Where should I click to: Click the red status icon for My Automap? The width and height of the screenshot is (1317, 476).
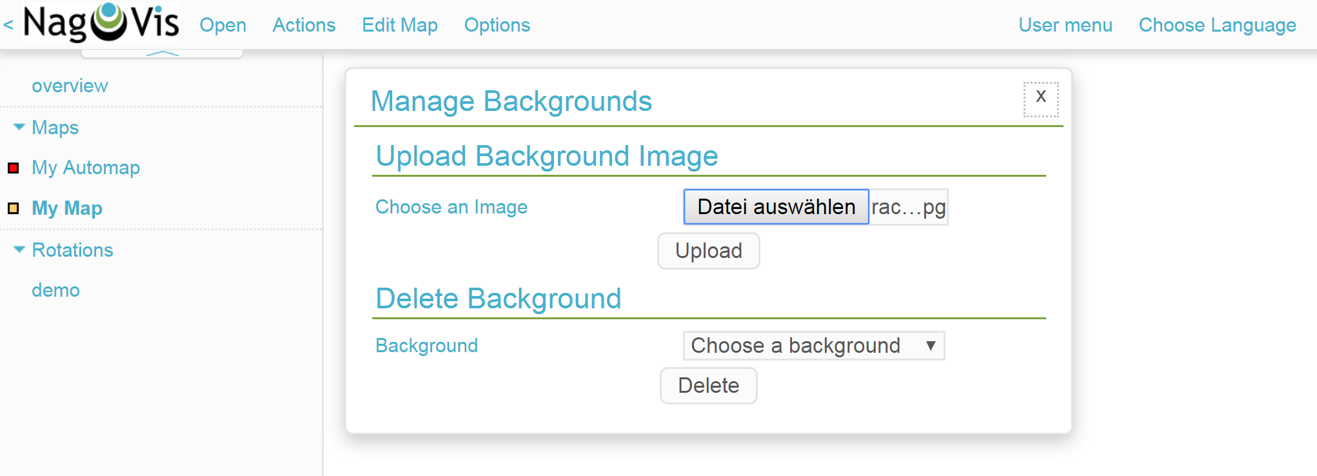(x=13, y=168)
